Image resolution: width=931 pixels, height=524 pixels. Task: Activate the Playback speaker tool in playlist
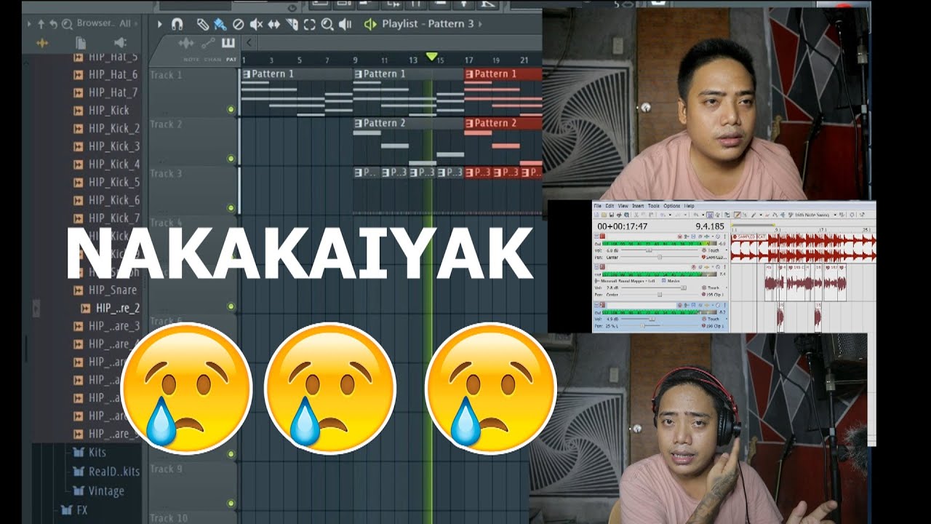pyautogui.click(x=345, y=24)
